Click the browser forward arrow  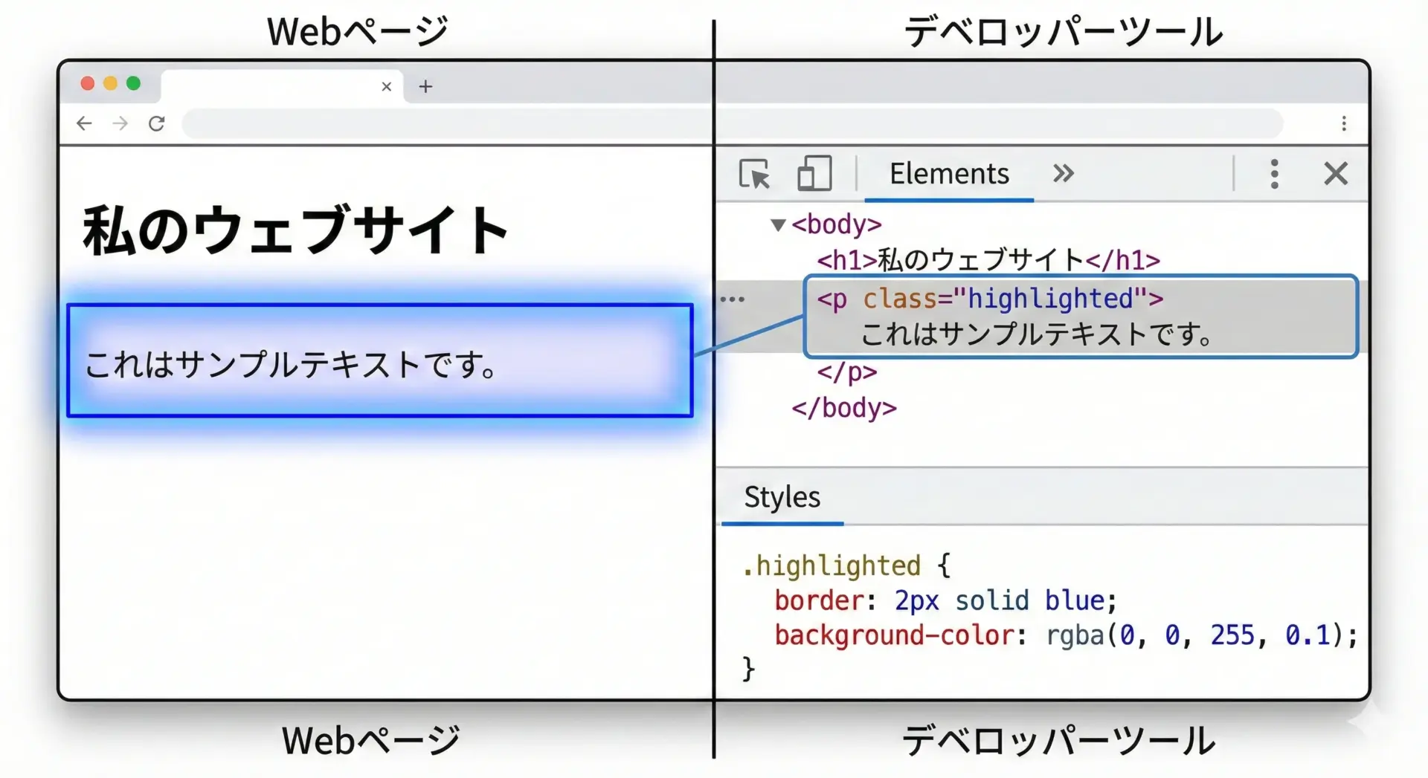(120, 123)
